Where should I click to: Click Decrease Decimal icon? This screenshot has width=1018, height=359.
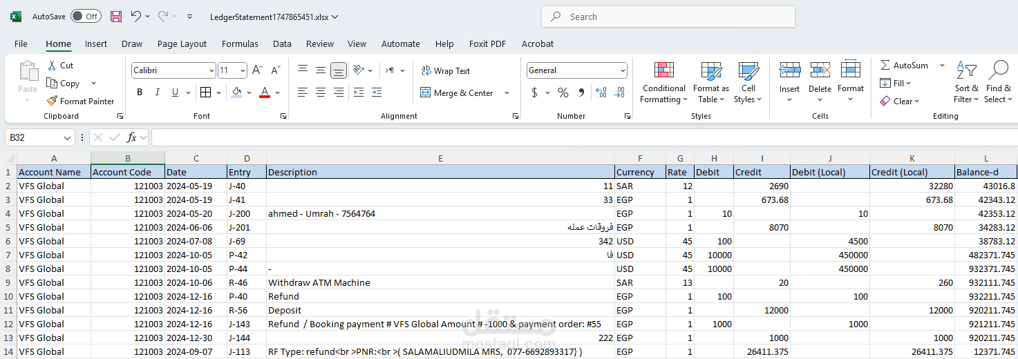tap(619, 93)
